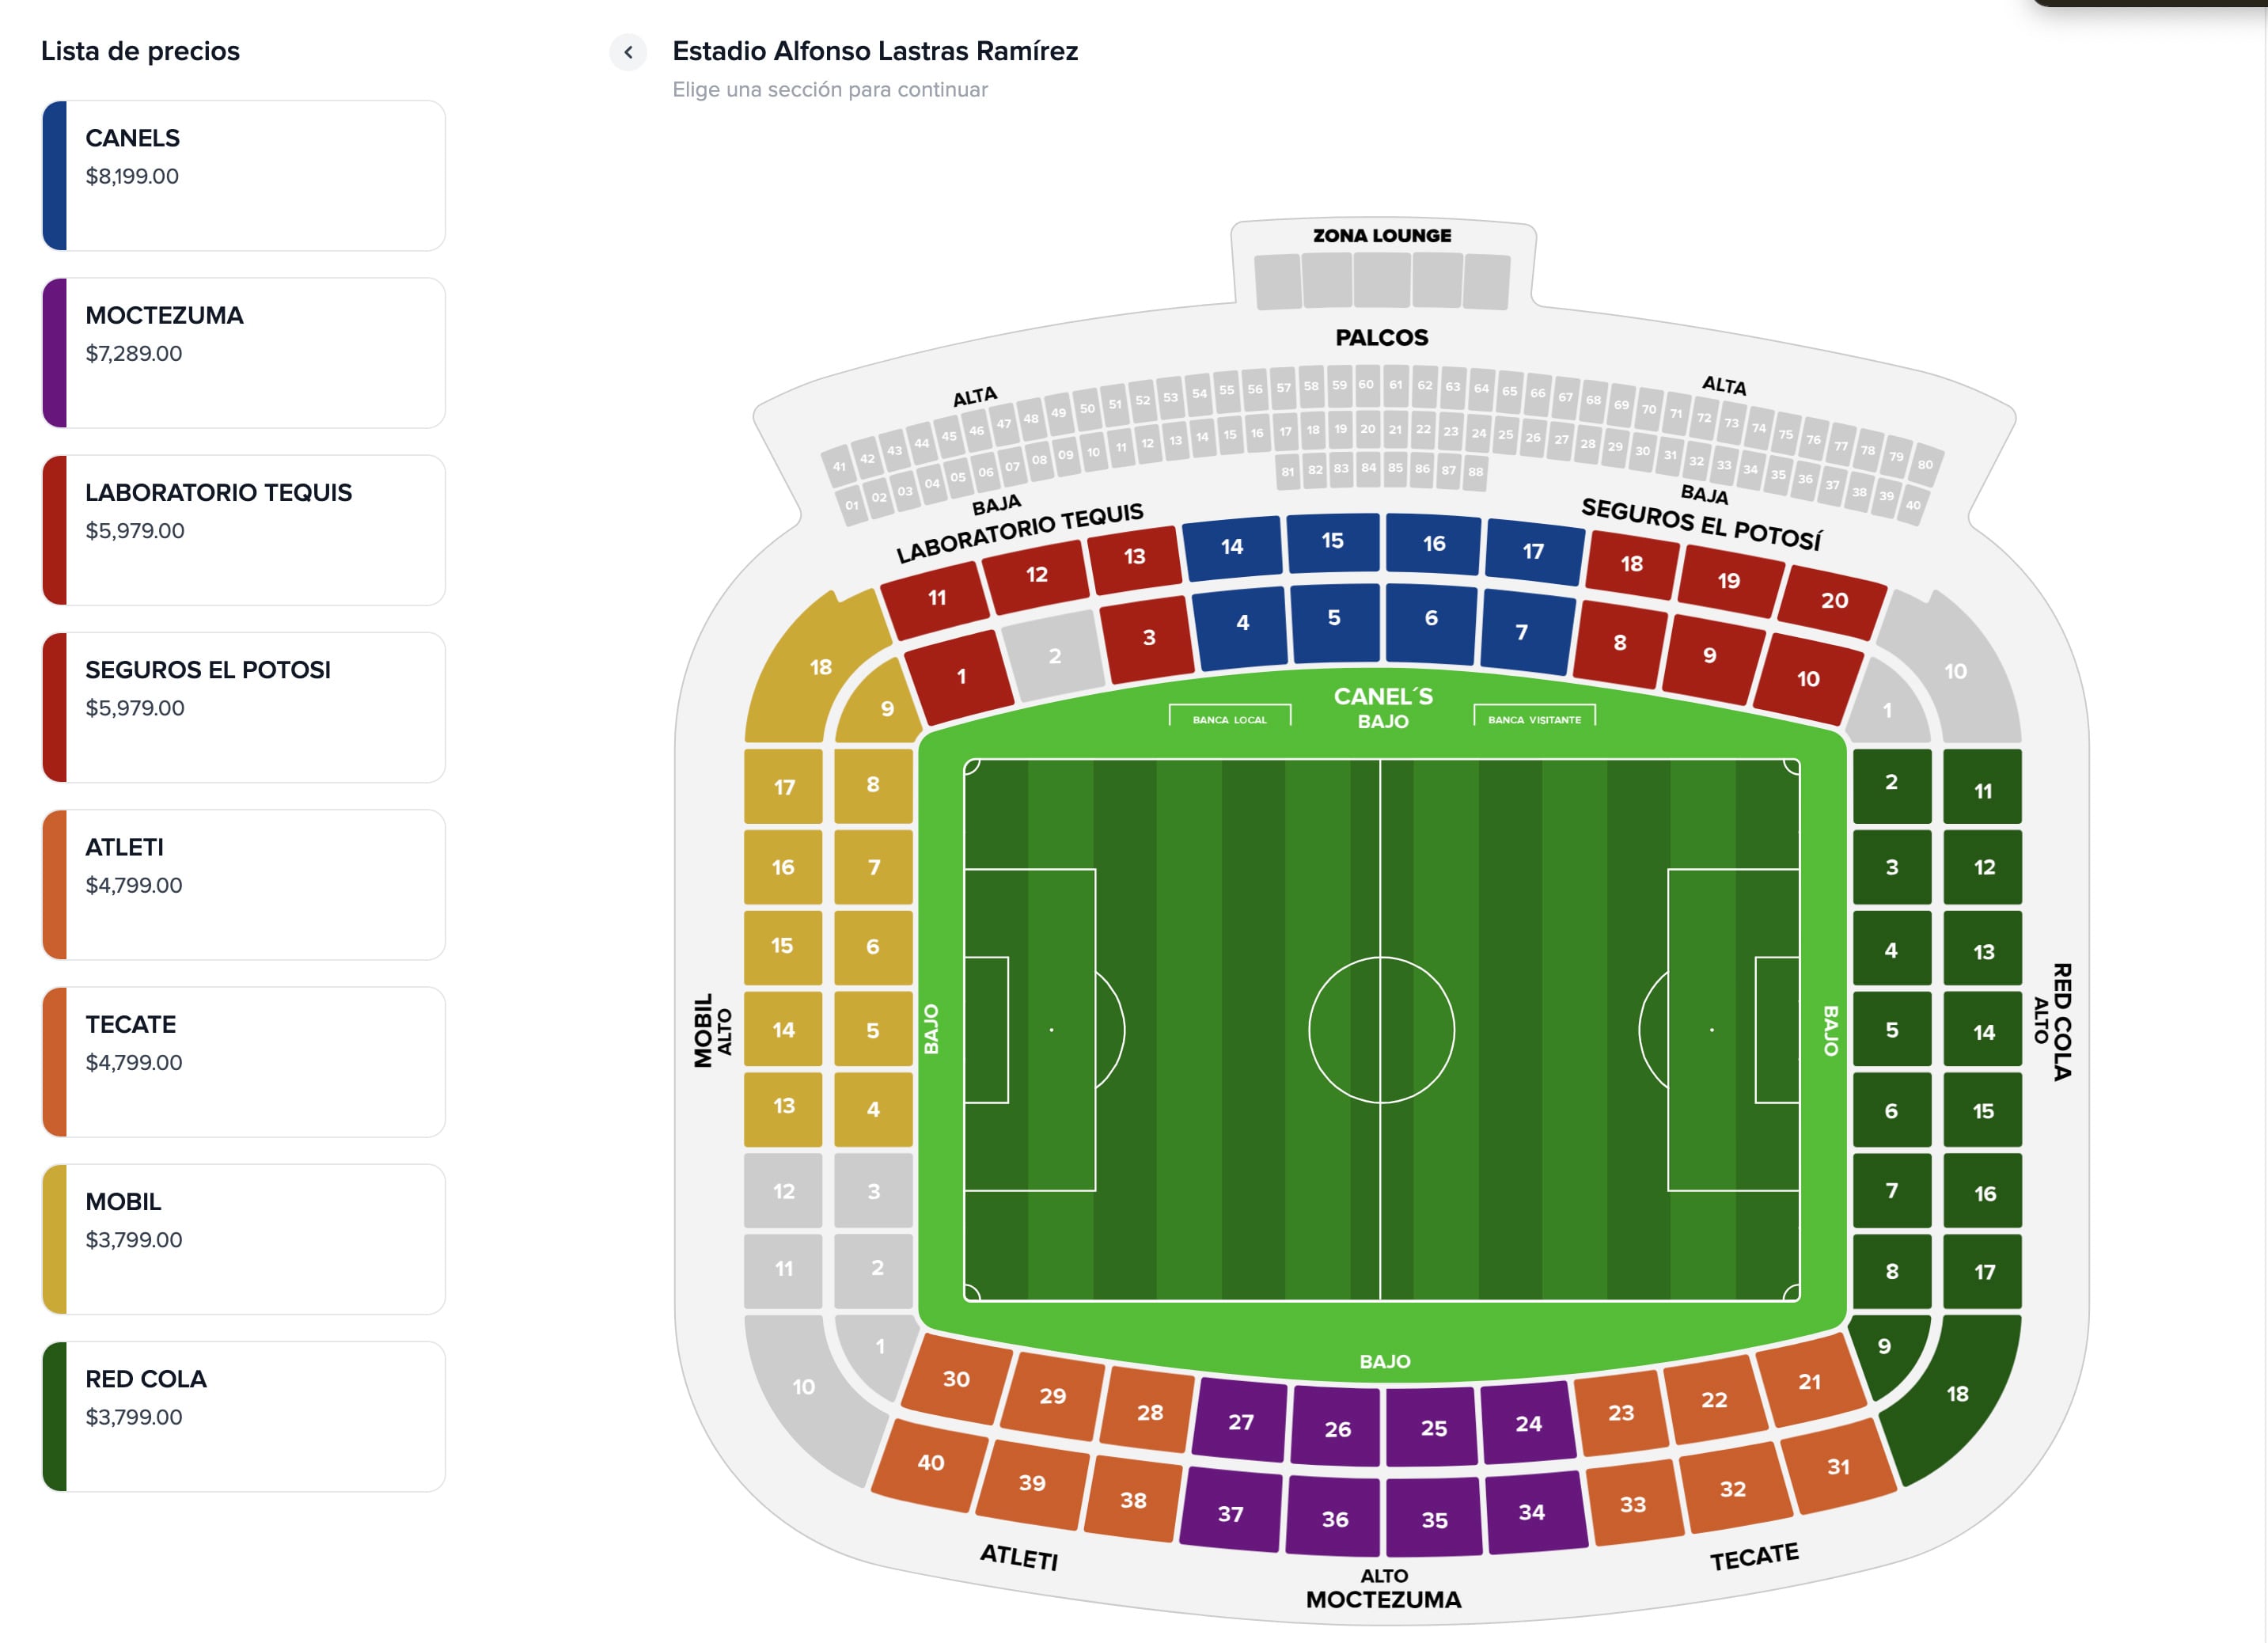Click the back chevron next to the stadium name
The image size is (2268, 1643).
click(628, 52)
